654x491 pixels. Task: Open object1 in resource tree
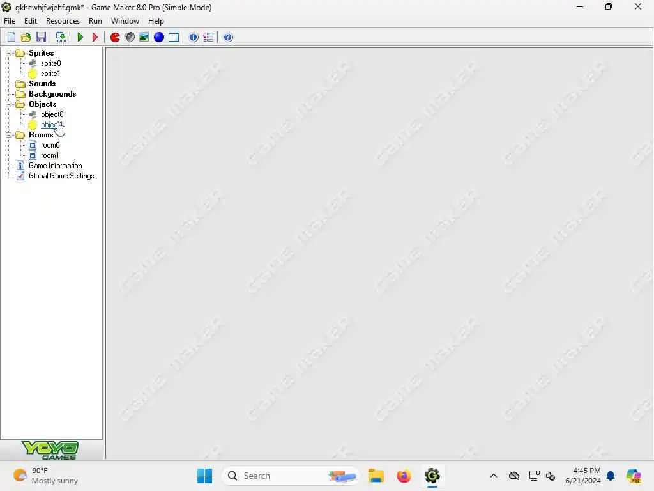tap(51, 125)
